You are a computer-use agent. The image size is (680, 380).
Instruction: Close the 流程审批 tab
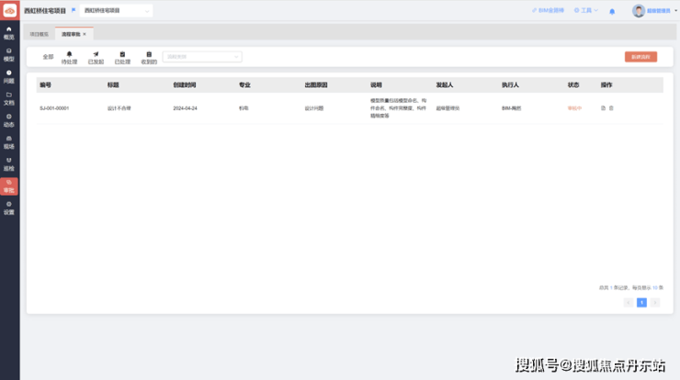click(x=85, y=33)
